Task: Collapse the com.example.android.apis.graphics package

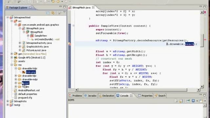Action: pos(16,25)
